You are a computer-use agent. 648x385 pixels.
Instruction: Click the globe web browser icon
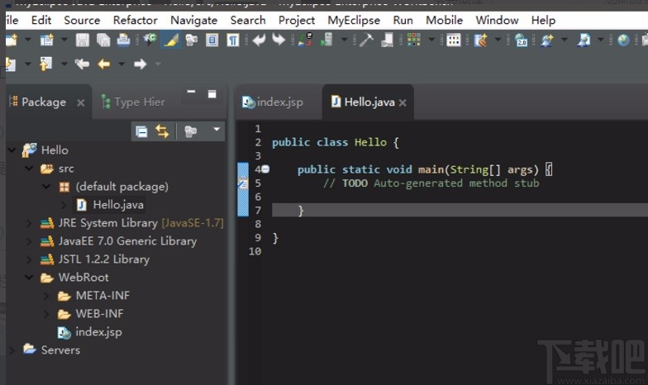623,40
